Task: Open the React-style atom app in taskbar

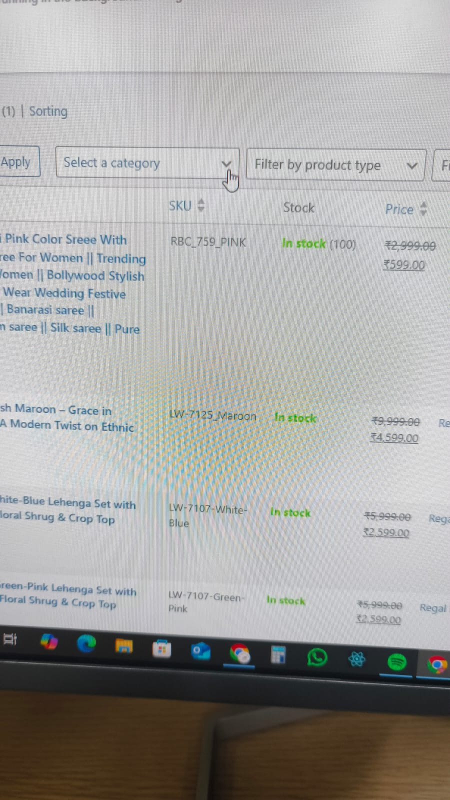Action: tap(357, 659)
